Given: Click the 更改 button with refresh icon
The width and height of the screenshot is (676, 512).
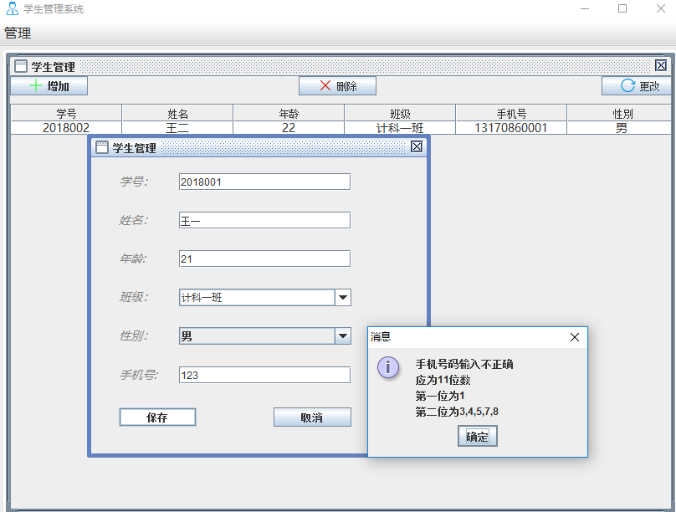Looking at the screenshot, I should click(637, 86).
